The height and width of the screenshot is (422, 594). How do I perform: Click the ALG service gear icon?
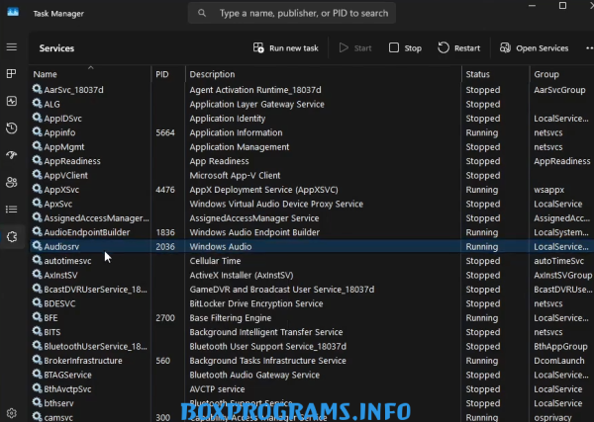[x=38, y=103]
